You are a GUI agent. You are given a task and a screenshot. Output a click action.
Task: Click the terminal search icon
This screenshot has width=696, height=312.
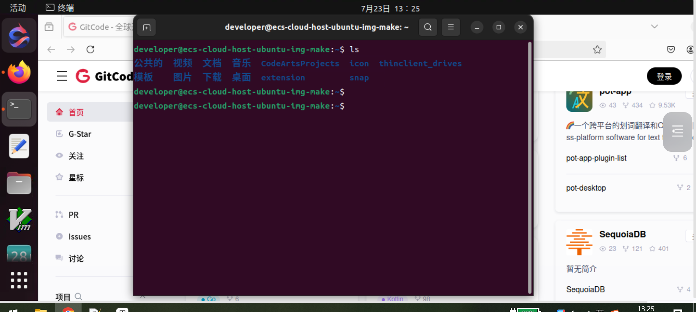[x=428, y=27]
